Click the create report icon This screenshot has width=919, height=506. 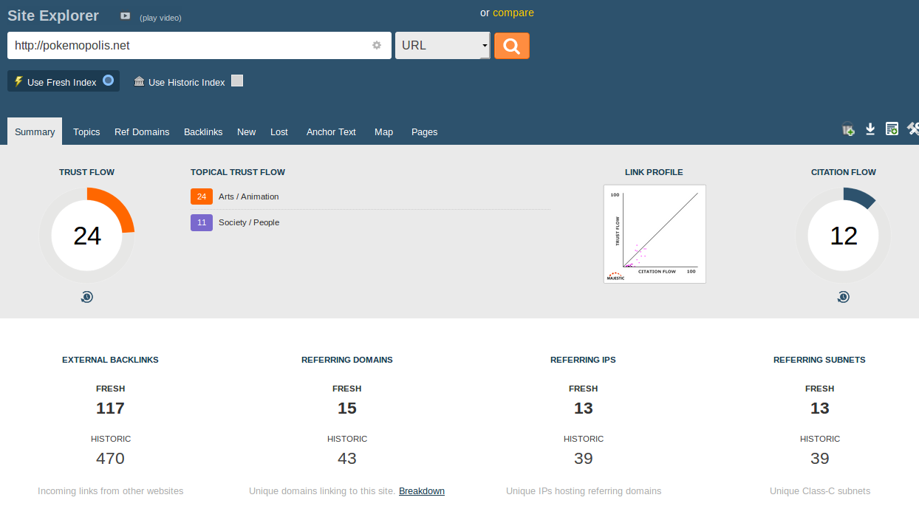892,129
